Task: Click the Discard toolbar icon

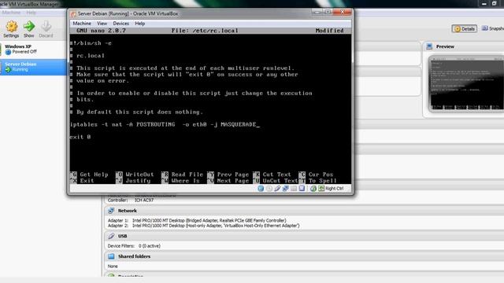Action: pyautogui.click(x=46, y=29)
